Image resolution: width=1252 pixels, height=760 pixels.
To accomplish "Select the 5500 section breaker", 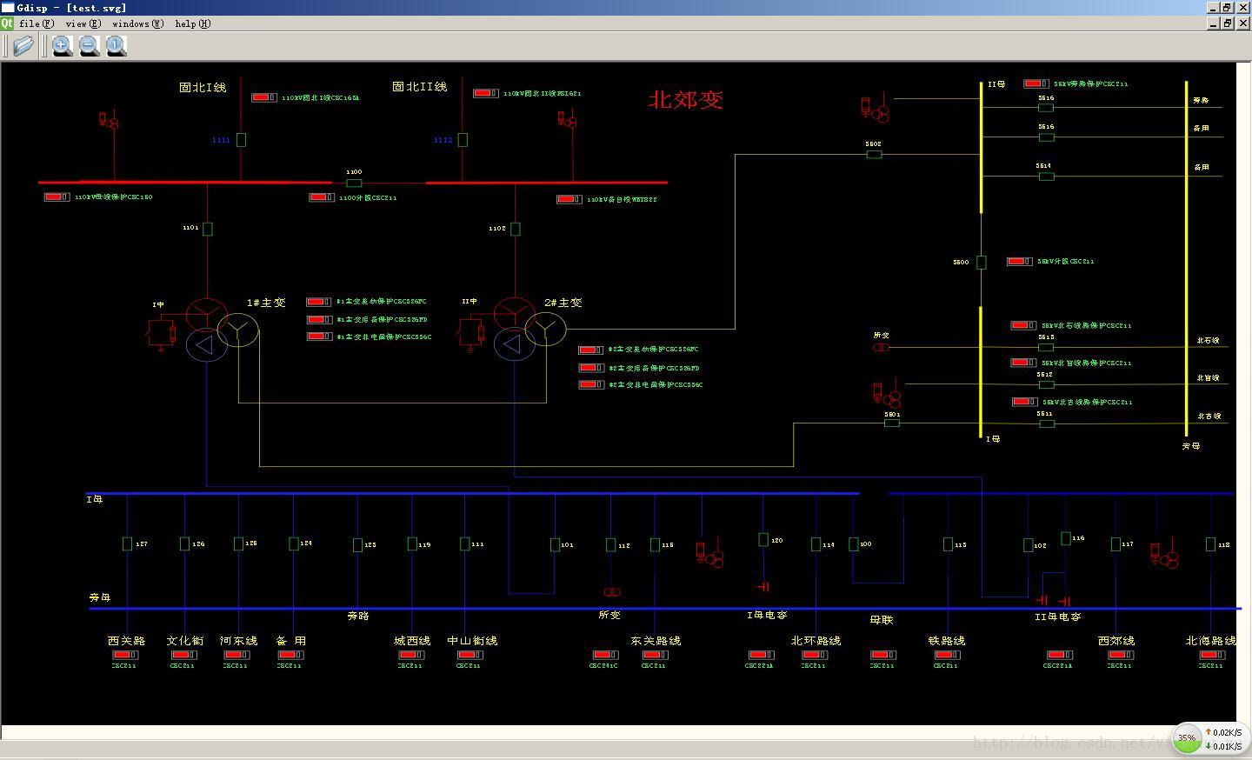I will [981, 262].
